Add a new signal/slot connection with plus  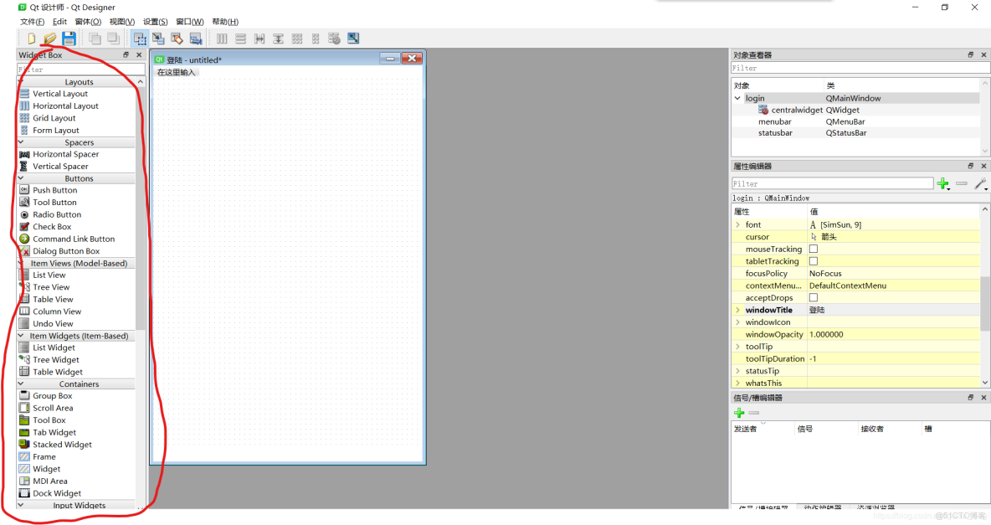739,413
